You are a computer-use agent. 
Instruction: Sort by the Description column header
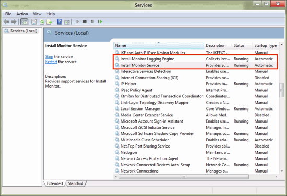[x=218, y=45]
